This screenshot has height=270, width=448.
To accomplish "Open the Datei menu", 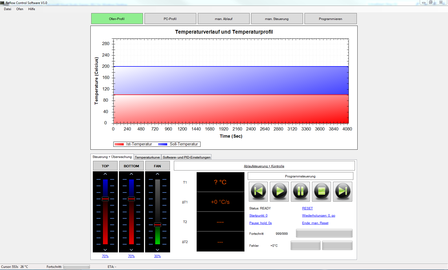I will 7,9.
